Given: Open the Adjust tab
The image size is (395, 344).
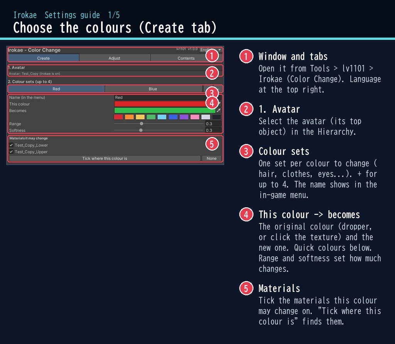Looking at the screenshot, I should point(114,58).
